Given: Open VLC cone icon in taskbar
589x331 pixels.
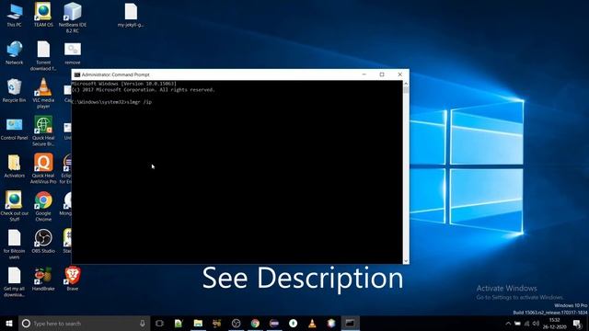Looking at the screenshot, I should (x=312, y=323).
